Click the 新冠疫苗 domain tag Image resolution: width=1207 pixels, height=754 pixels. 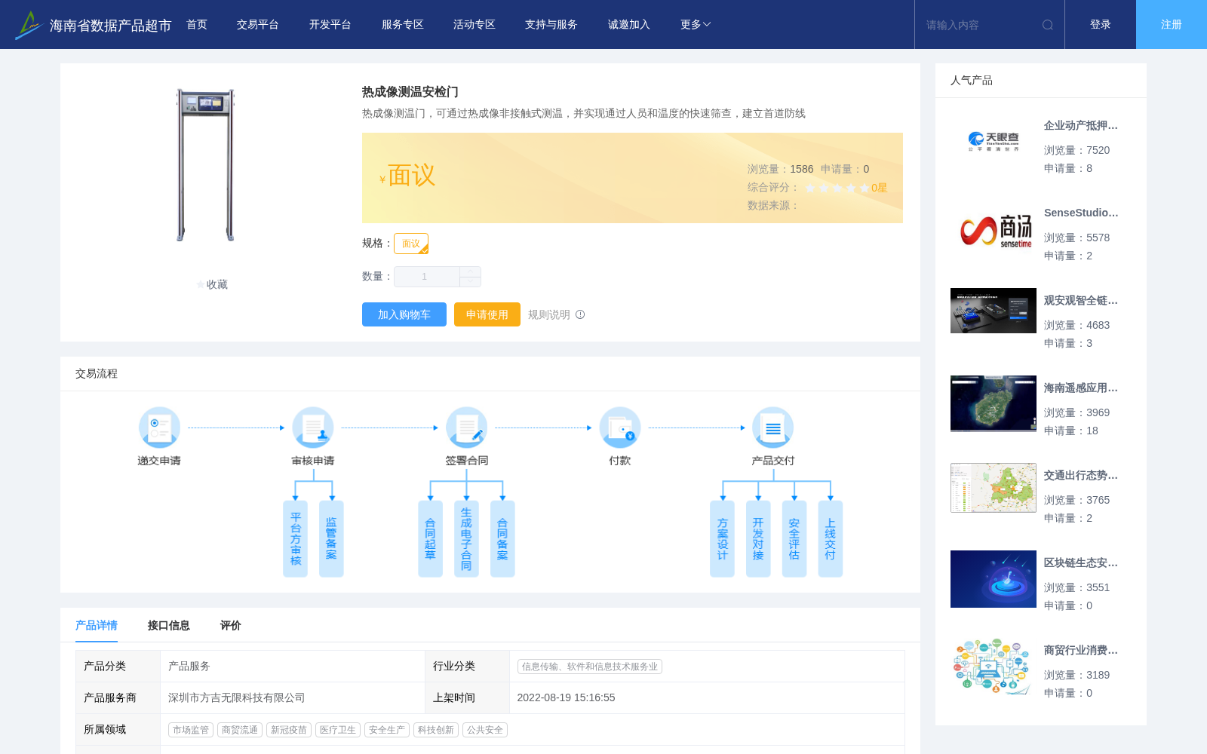(289, 730)
